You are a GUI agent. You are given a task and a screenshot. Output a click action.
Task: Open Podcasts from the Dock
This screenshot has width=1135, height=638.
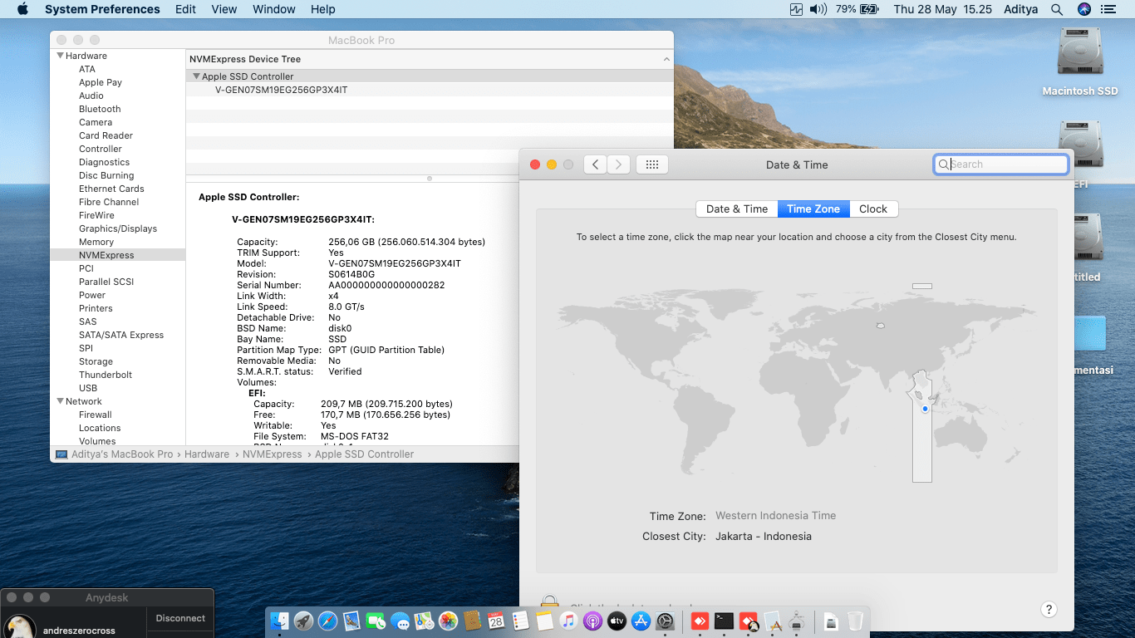[592, 621]
